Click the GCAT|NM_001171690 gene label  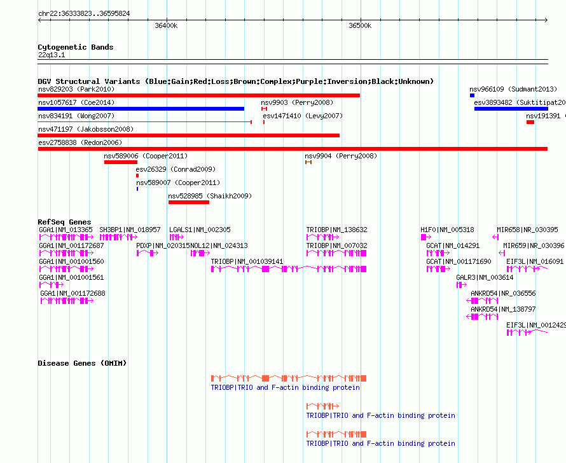coord(459,261)
